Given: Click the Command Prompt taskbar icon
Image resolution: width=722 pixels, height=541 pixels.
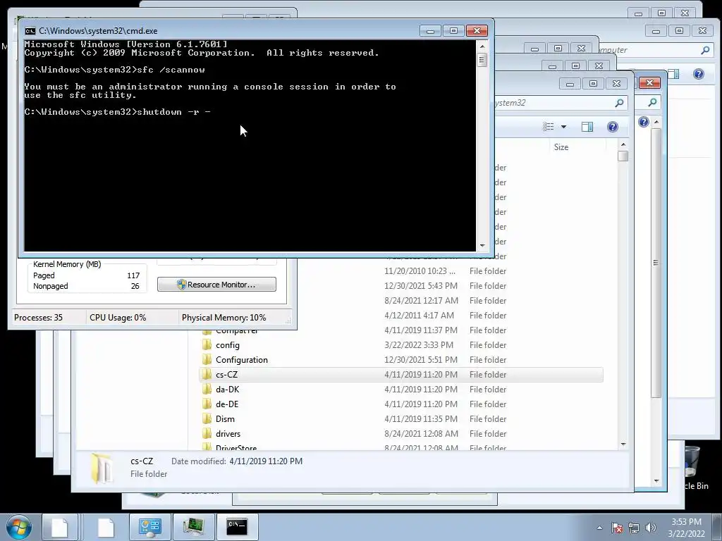Looking at the screenshot, I should coord(237,527).
